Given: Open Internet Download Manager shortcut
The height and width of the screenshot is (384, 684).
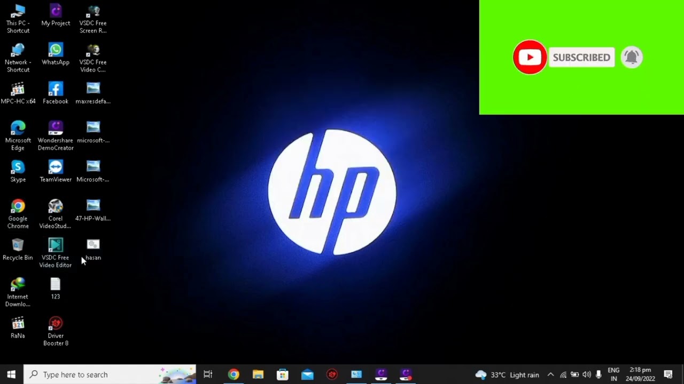Looking at the screenshot, I should pos(18,292).
